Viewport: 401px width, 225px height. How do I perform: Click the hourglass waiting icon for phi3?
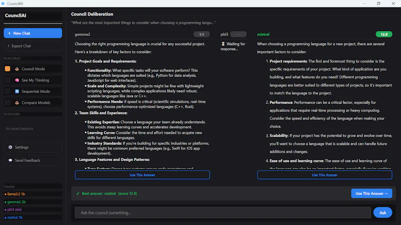[x=223, y=44]
